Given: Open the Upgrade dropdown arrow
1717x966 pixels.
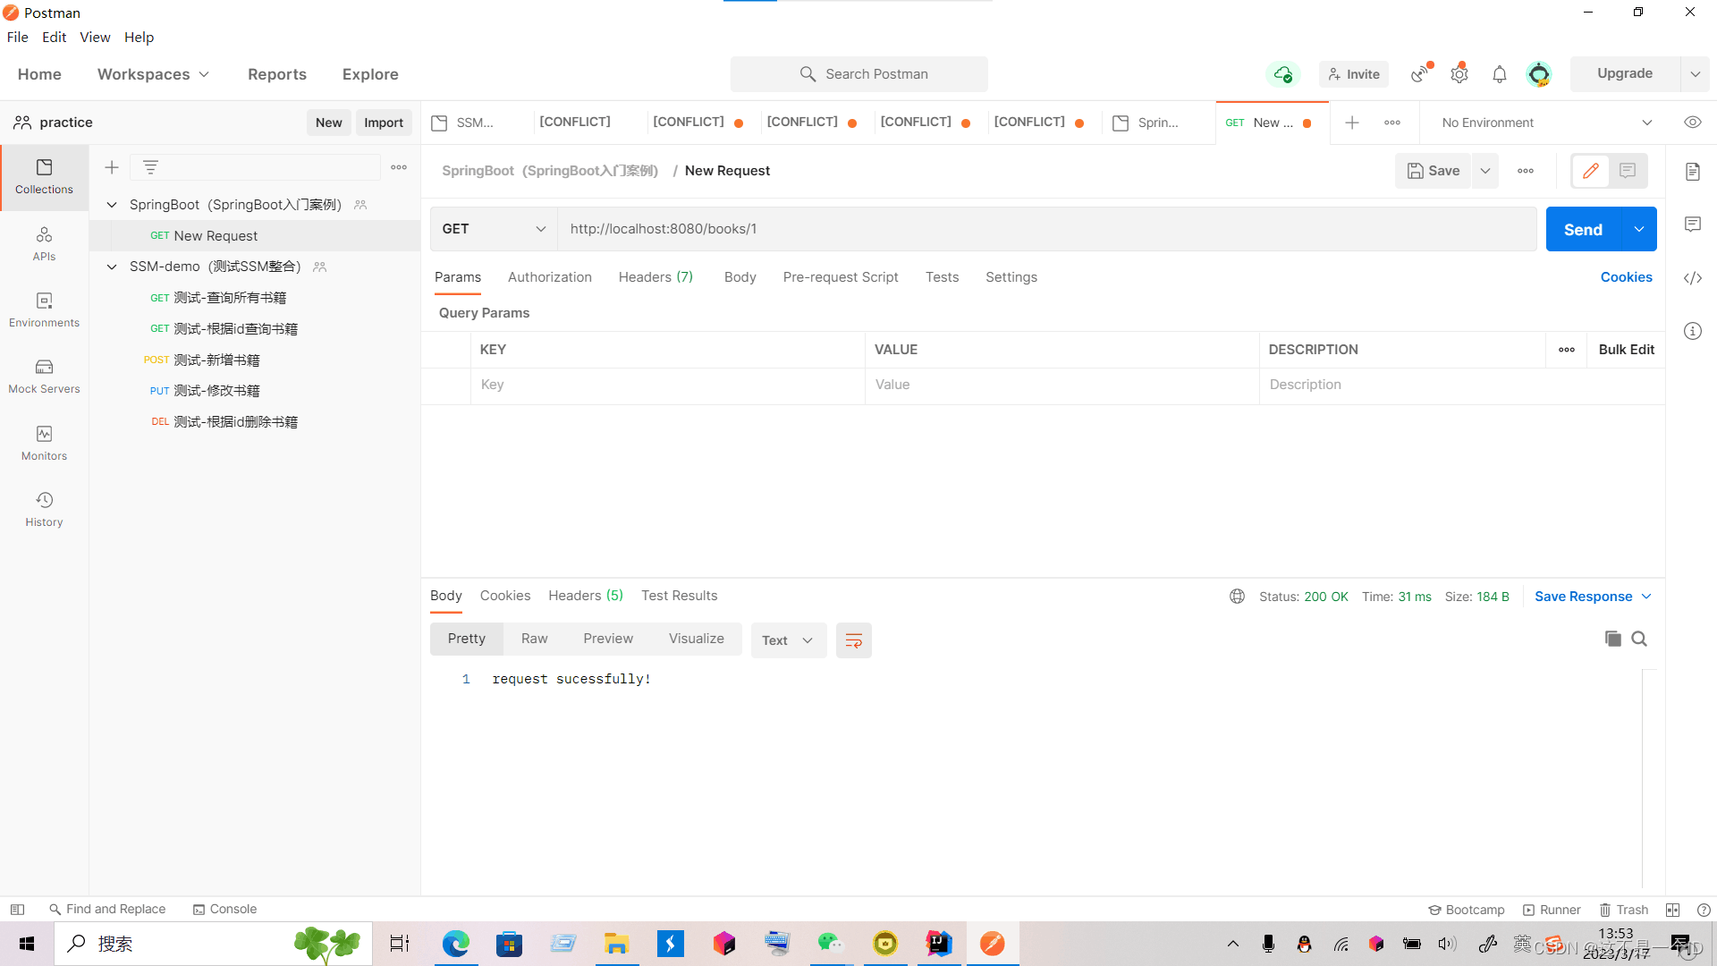Looking at the screenshot, I should 1696,74.
